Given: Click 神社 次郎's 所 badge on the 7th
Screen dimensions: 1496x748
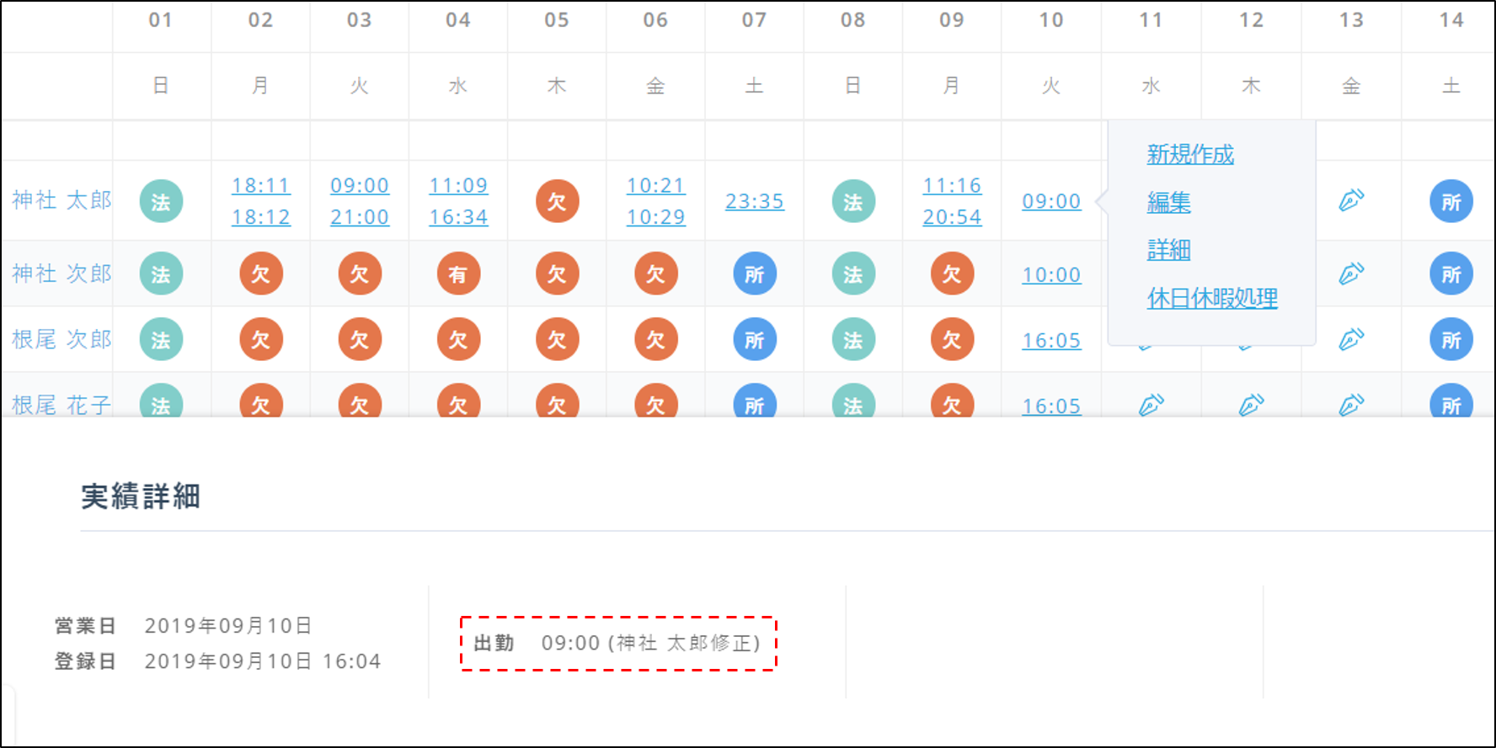Looking at the screenshot, I should point(754,274).
